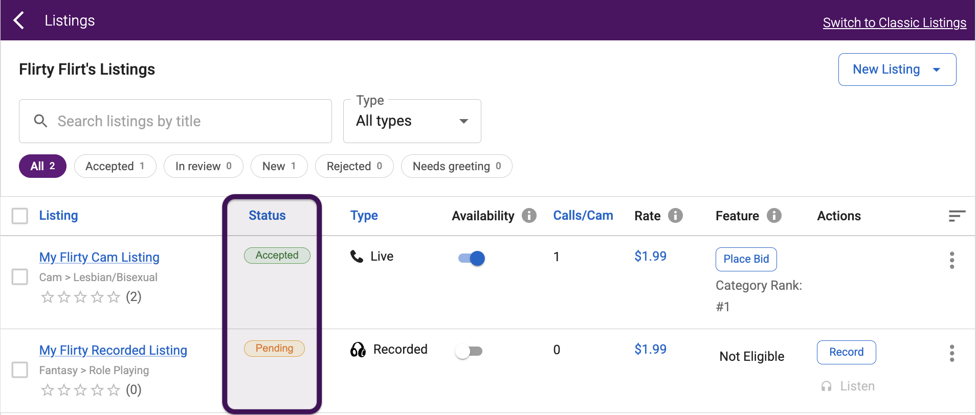Click the Fantasy > Role Playing category text
The image size is (976, 415).
94,371
